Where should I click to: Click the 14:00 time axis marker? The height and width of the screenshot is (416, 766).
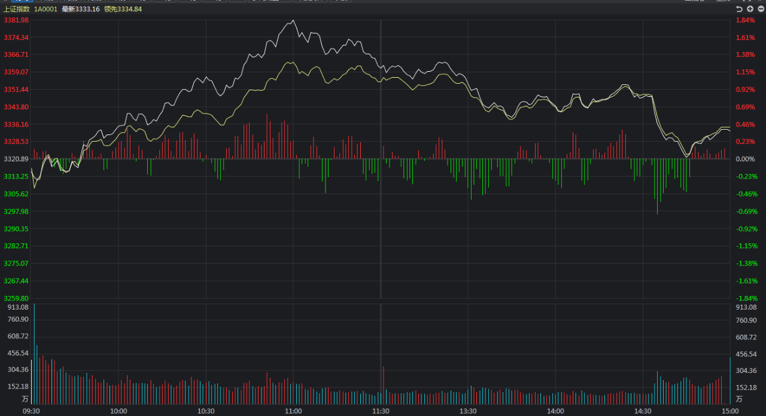click(x=555, y=411)
